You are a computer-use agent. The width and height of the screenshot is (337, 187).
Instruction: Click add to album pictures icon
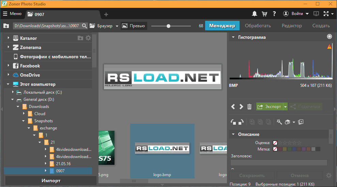pos(301,122)
